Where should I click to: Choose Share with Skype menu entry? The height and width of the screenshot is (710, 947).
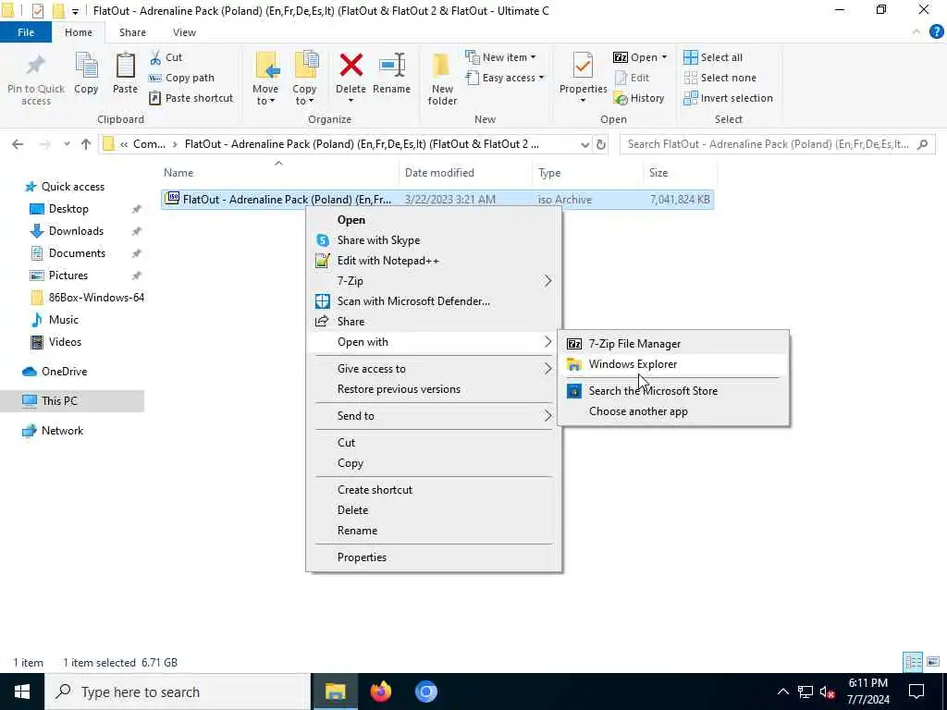[x=434, y=240]
